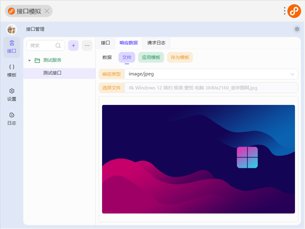The width and height of the screenshot is (305, 229).
Task: Click the dropdown chevron of response type
Action: [x=292, y=74]
